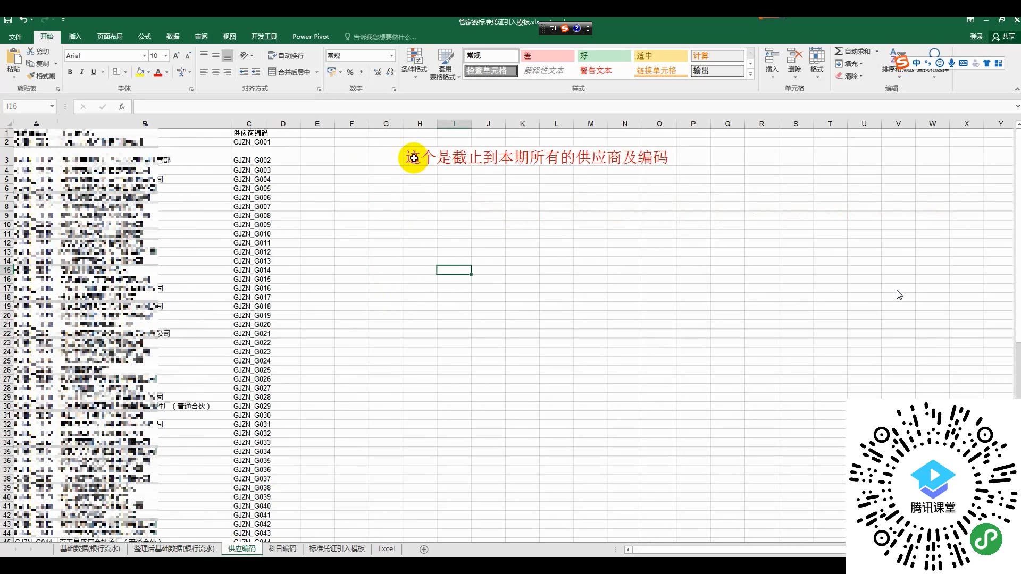Screen dimensions: 1021x574
Task: Click the Save icon in quick access toolbar
Action: 8,20
